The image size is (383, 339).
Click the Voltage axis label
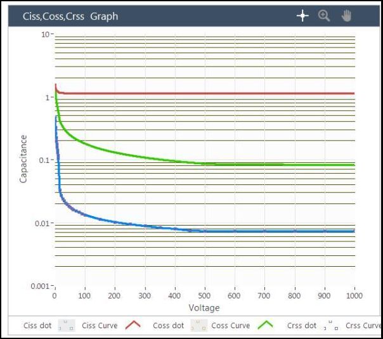tap(204, 308)
